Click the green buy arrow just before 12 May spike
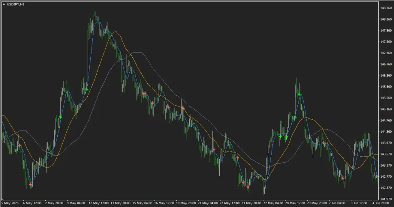 coord(87,90)
